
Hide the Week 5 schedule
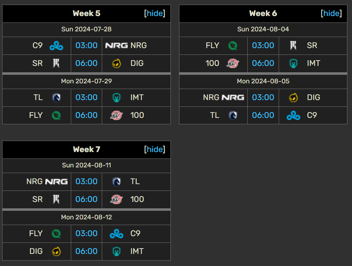[155, 14]
